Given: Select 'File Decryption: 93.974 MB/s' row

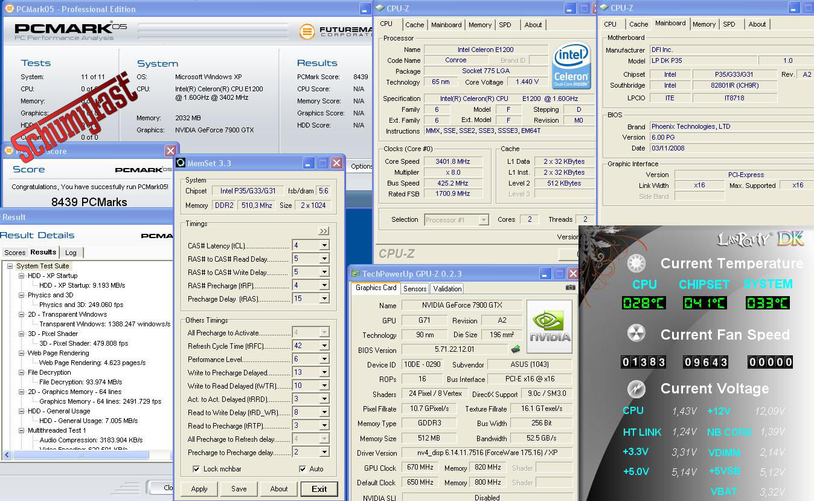Looking at the screenshot, I should [81, 382].
